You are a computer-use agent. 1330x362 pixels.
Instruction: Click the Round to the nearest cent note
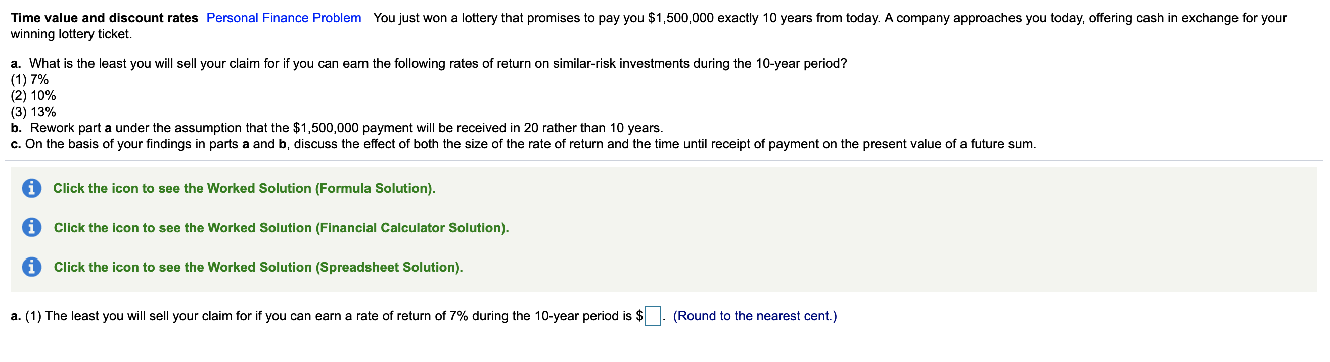(755, 315)
